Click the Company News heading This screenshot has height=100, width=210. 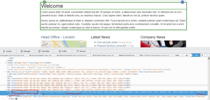153,37
